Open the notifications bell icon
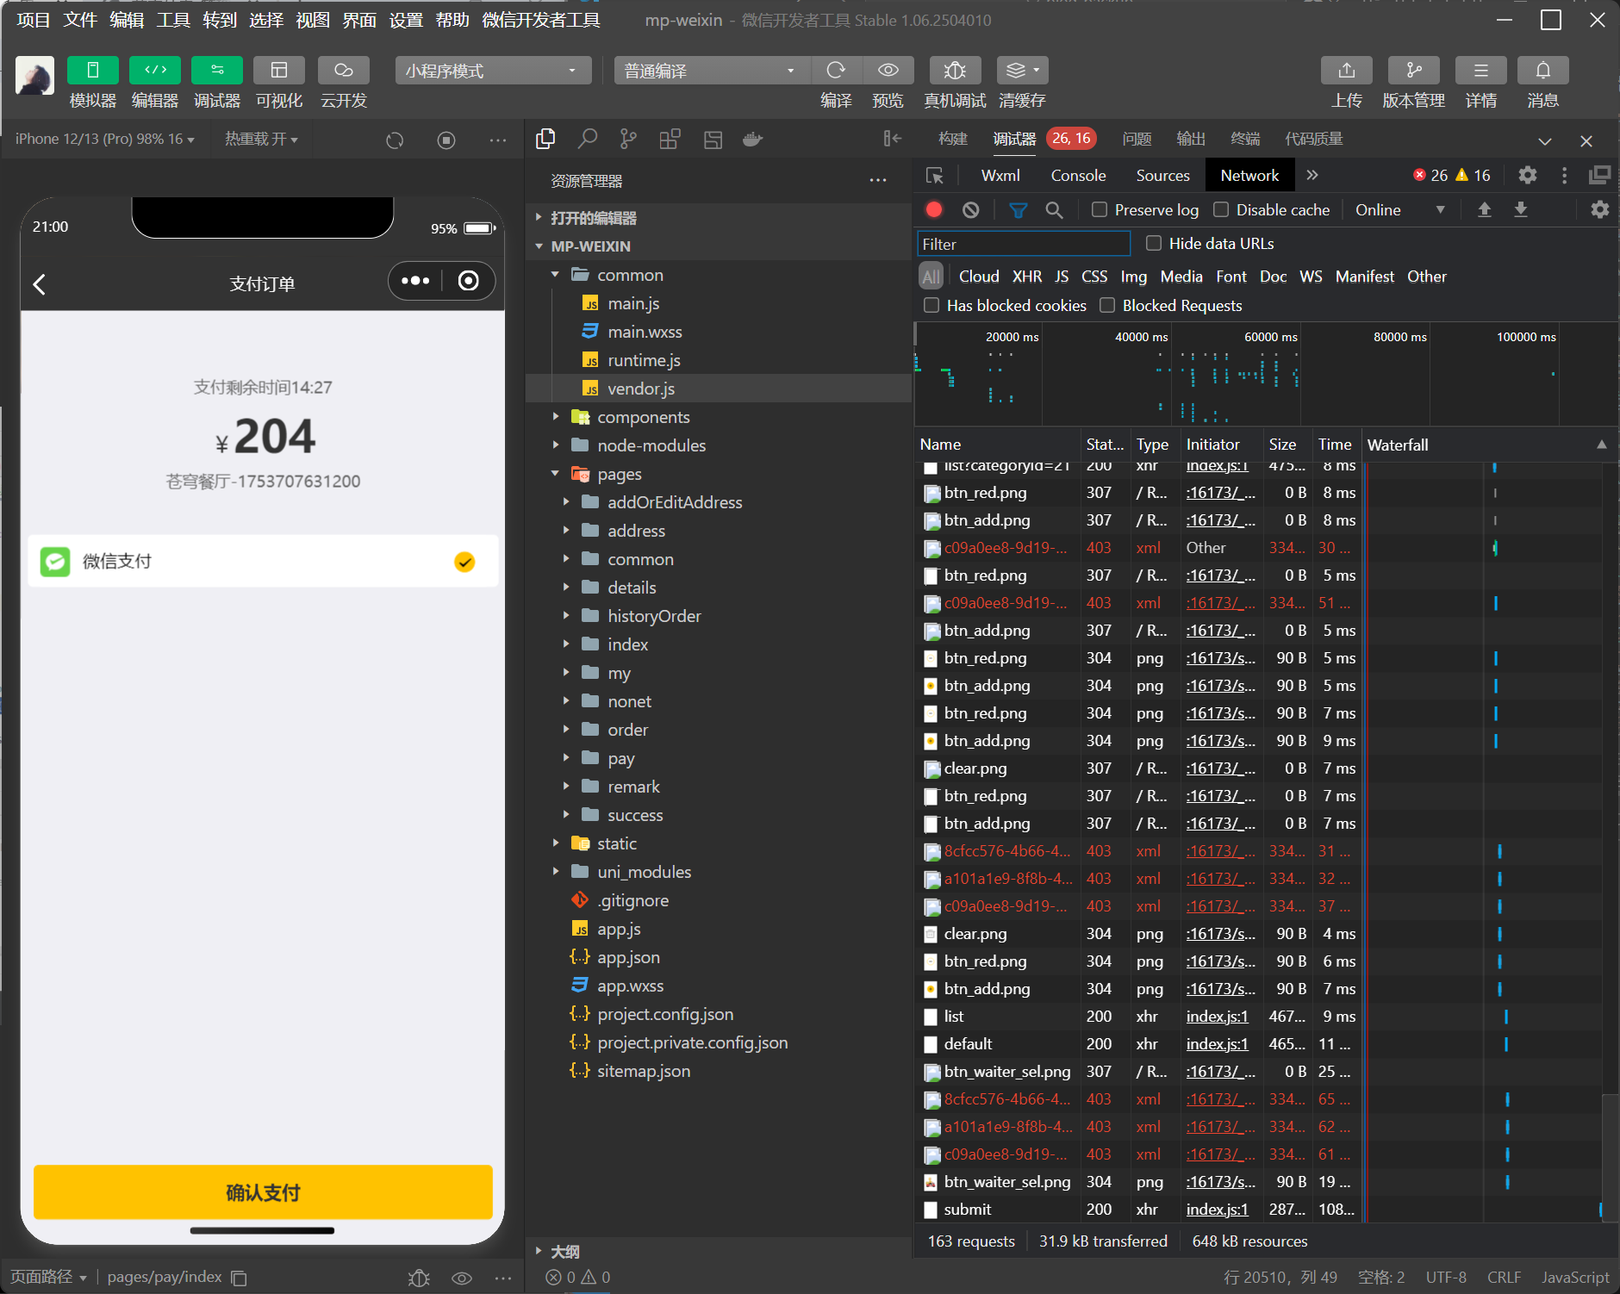The width and height of the screenshot is (1620, 1294). [1542, 71]
